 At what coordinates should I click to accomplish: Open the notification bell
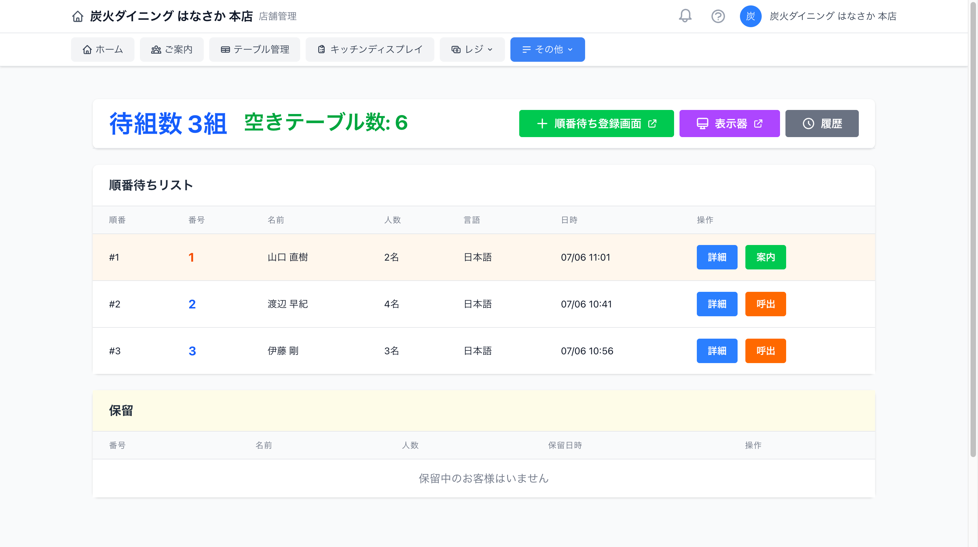pos(685,16)
